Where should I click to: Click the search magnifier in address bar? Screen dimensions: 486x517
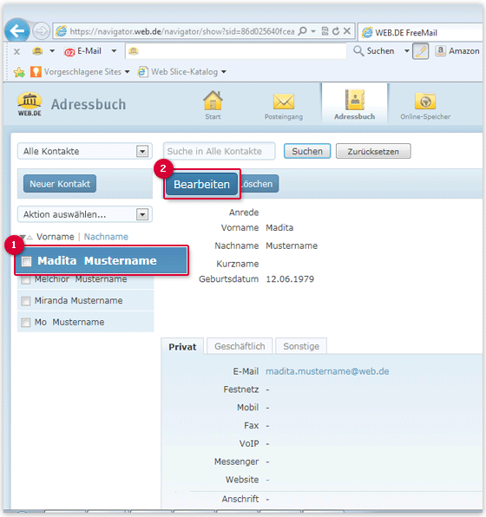pos(302,31)
